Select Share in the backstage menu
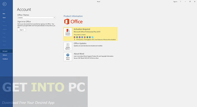The width and height of the screenshot is (197, 107). (4, 37)
